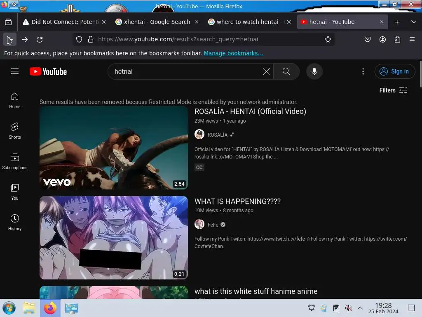Screen dimensions: 422x317
Task: Click the ROSALÍA channel avatar
Action: (x=199, y=134)
